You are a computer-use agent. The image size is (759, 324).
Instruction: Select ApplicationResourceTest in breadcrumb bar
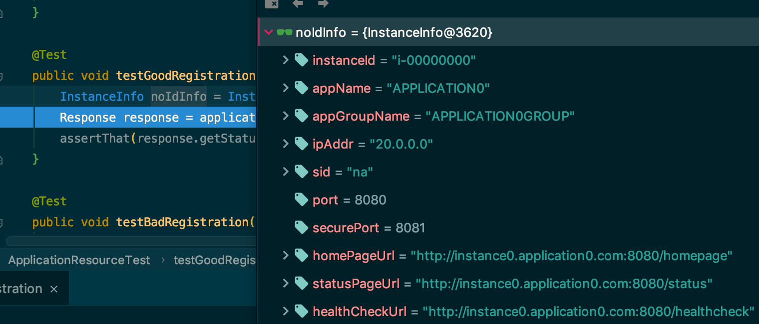79,260
